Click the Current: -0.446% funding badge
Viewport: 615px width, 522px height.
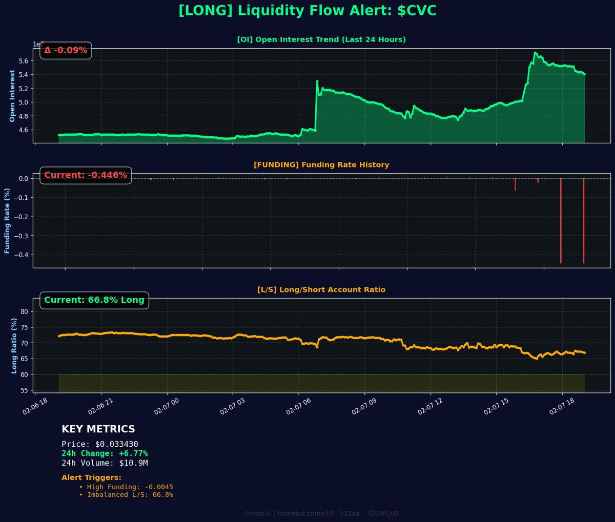[86, 175]
